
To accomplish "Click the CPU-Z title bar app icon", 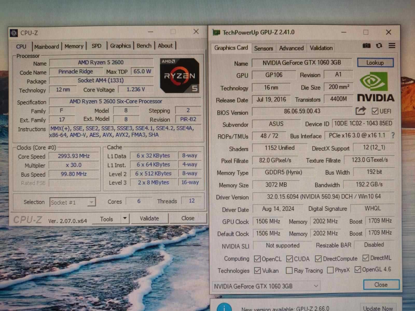I will pos(14,33).
